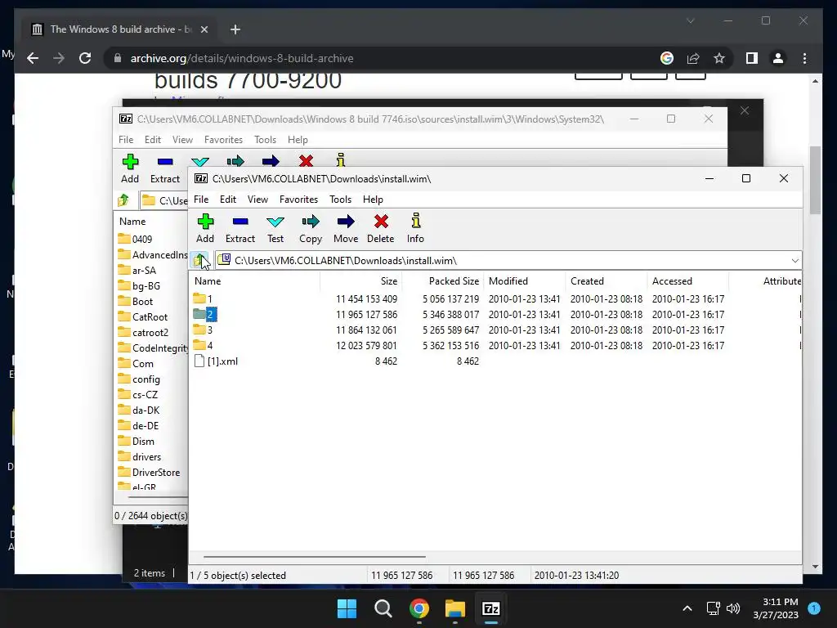
Task: Go up one level in background 7-Zip window
Action: pyautogui.click(x=124, y=200)
